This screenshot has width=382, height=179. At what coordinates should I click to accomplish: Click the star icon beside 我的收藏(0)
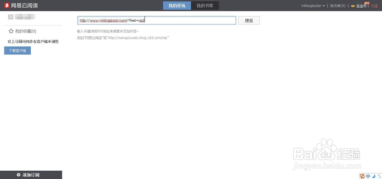[x=11, y=31]
